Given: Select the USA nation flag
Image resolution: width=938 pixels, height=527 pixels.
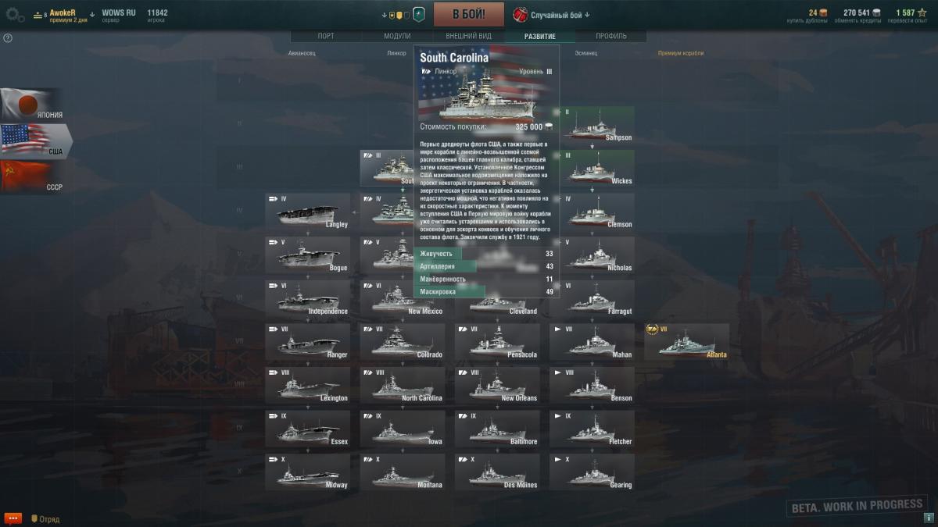Looking at the screenshot, I should tap(35, 141).
